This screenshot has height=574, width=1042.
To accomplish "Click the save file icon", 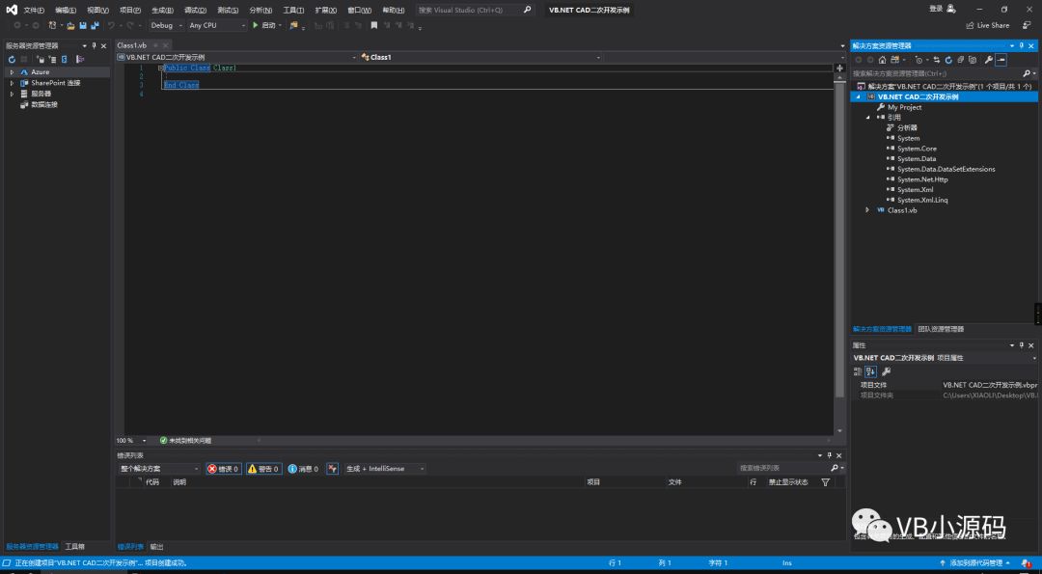I will point(83,25).
